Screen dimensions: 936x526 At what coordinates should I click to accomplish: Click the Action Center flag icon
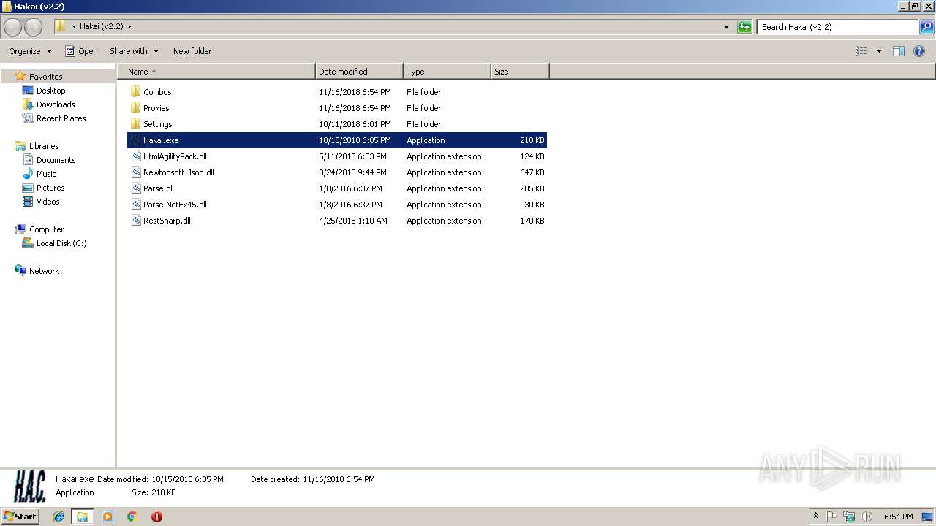point(831,517)
